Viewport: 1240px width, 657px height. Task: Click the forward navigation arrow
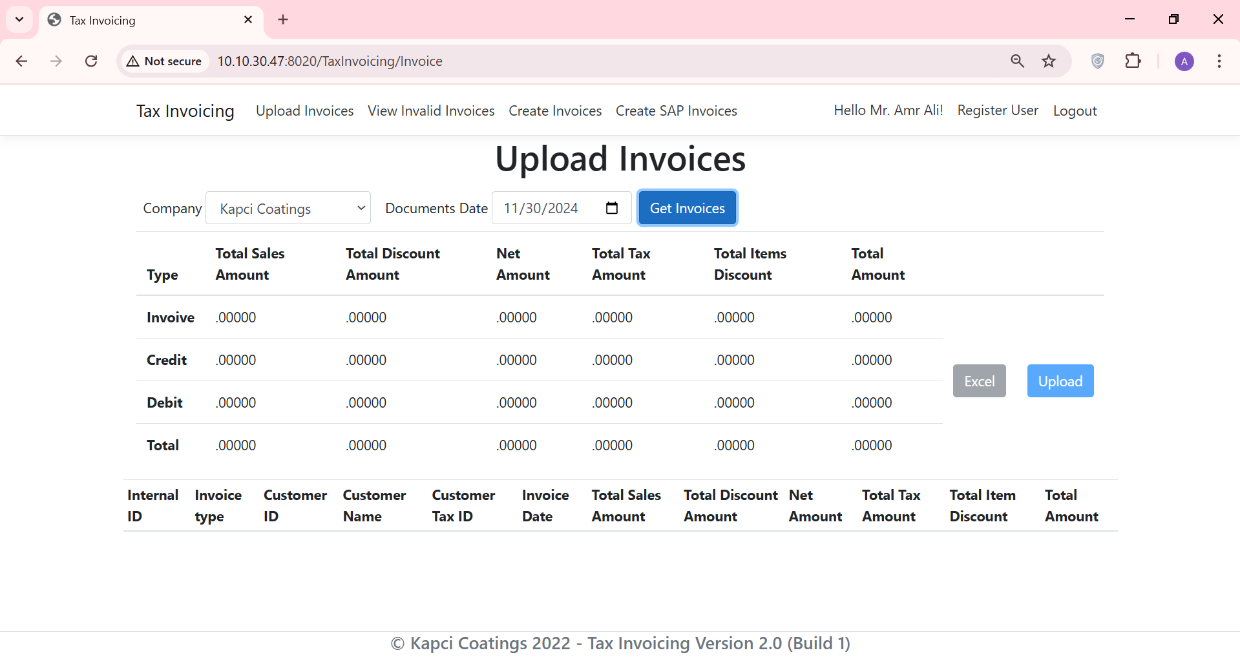56,61
